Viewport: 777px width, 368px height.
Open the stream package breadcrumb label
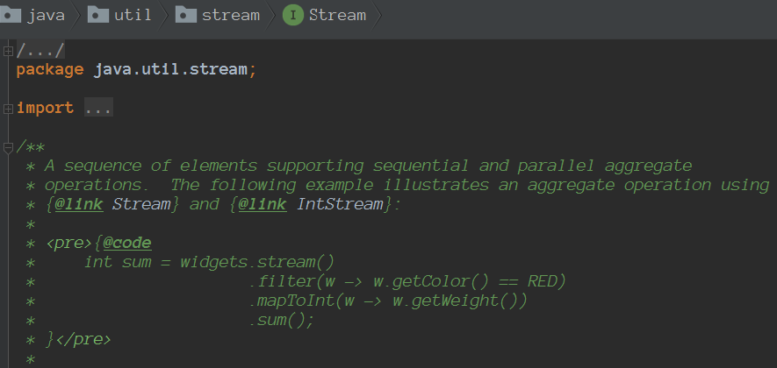click(231, 15)
